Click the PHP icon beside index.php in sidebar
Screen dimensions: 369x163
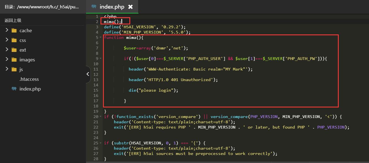point(14,89)
